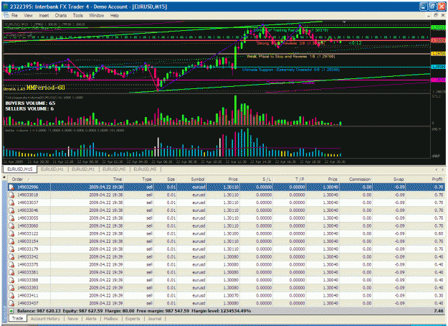Click the icon of order 149033388

coord(11,280)
